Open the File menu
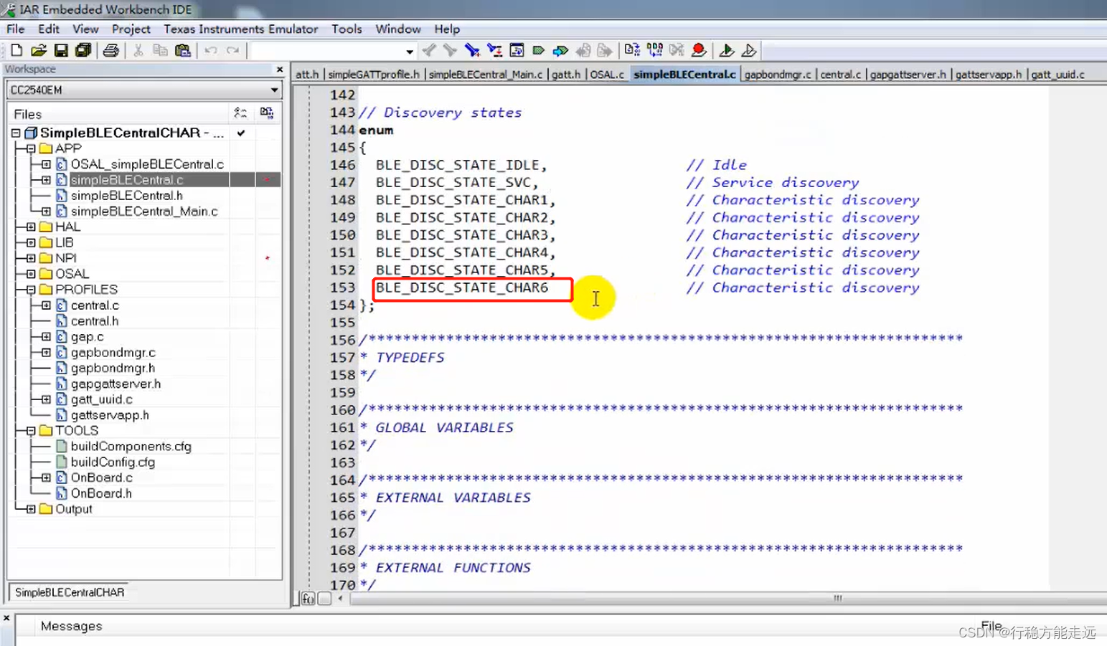This screenshot has height=646, width=1107. [x=16, y=29]
